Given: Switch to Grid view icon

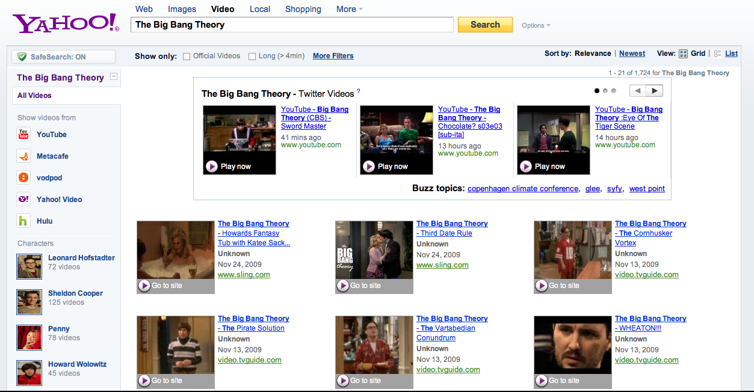Looking at the screenshot, I should coord(683,54).
